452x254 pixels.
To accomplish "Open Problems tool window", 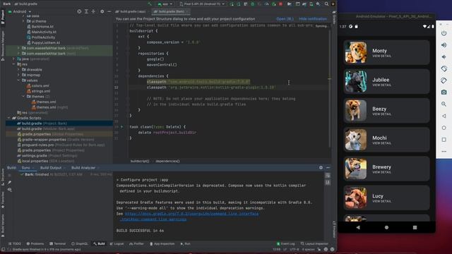I will pyautogui.click(x=35, y=243).
